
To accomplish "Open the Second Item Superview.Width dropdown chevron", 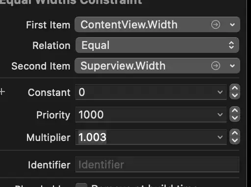I will [232, 66].
